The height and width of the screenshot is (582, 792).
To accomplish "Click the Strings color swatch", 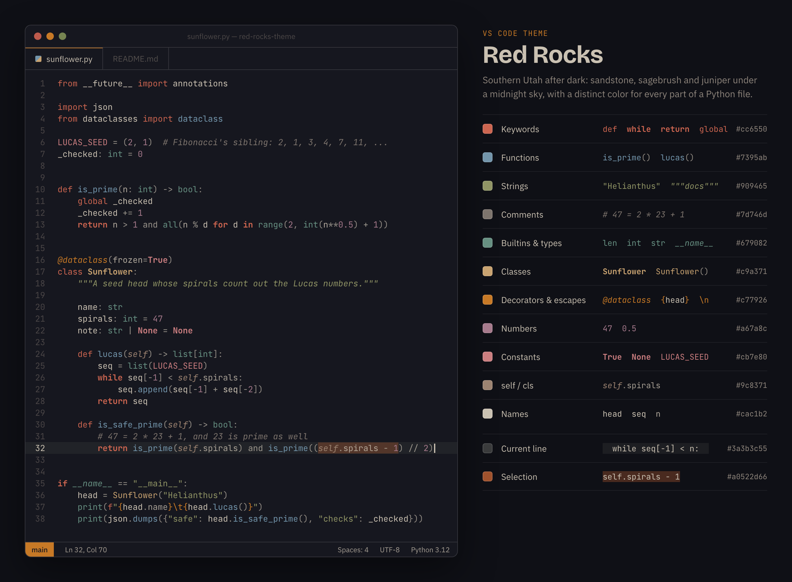I will [x=488, y=186].
